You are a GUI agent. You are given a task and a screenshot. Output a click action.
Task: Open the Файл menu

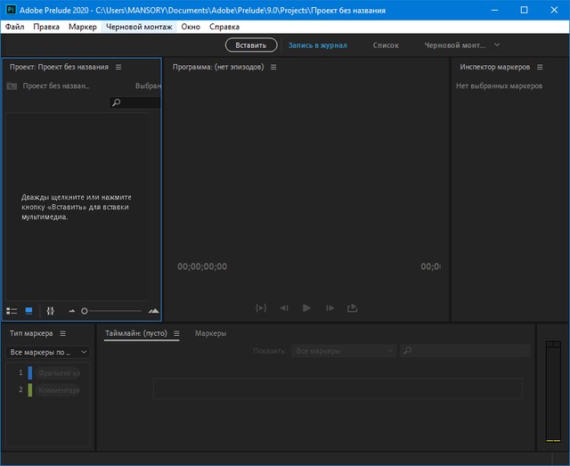click(x=14, y=27)
